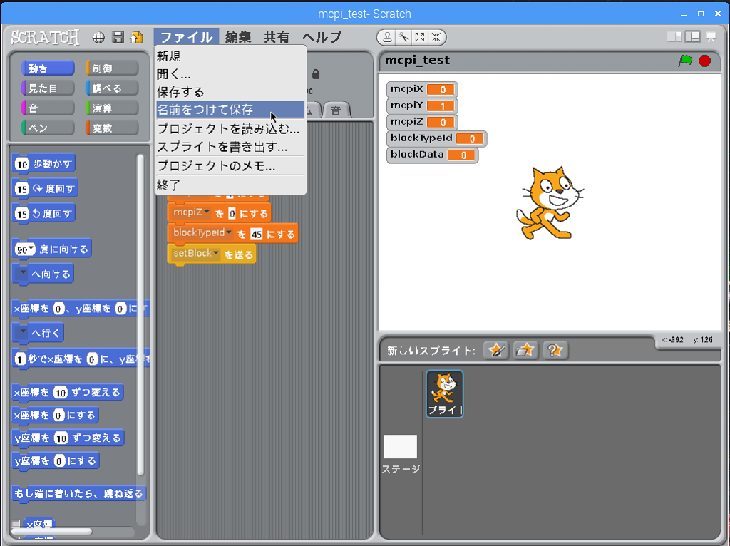Switch to the 音 tab
The height and width of the screenshot is (546, 730).
336,110
